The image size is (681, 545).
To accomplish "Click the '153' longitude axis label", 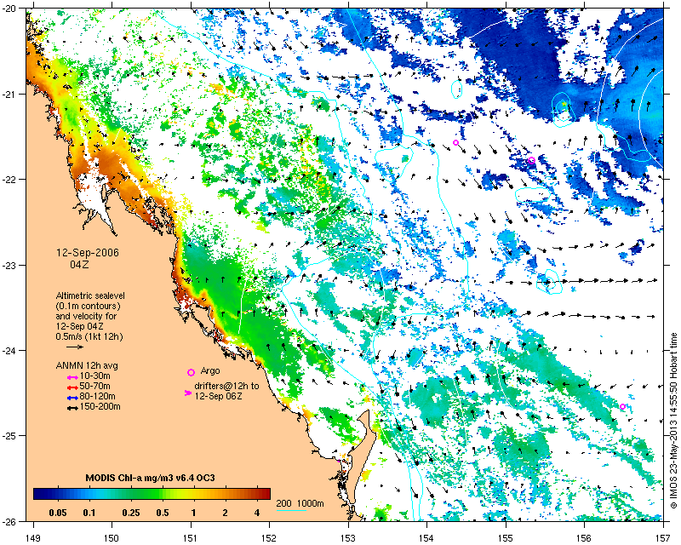I will 348,538.
